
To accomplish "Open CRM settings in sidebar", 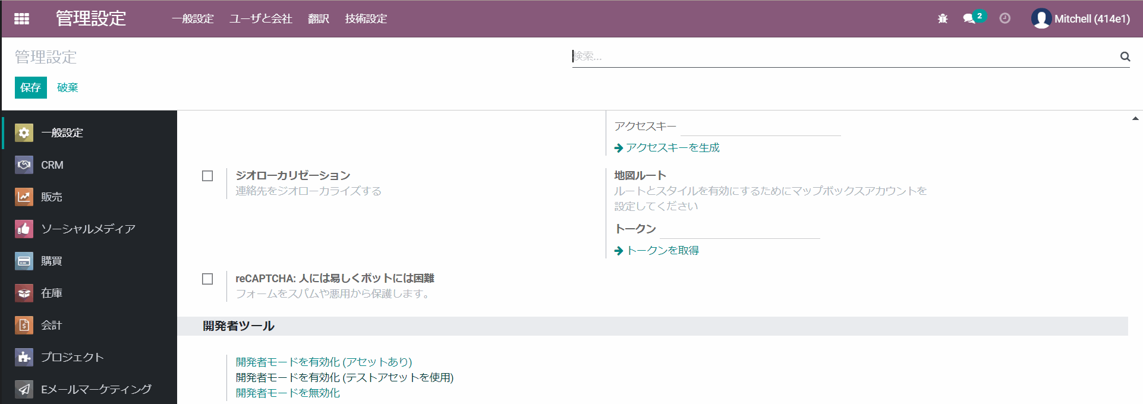I will pos(90,165).
